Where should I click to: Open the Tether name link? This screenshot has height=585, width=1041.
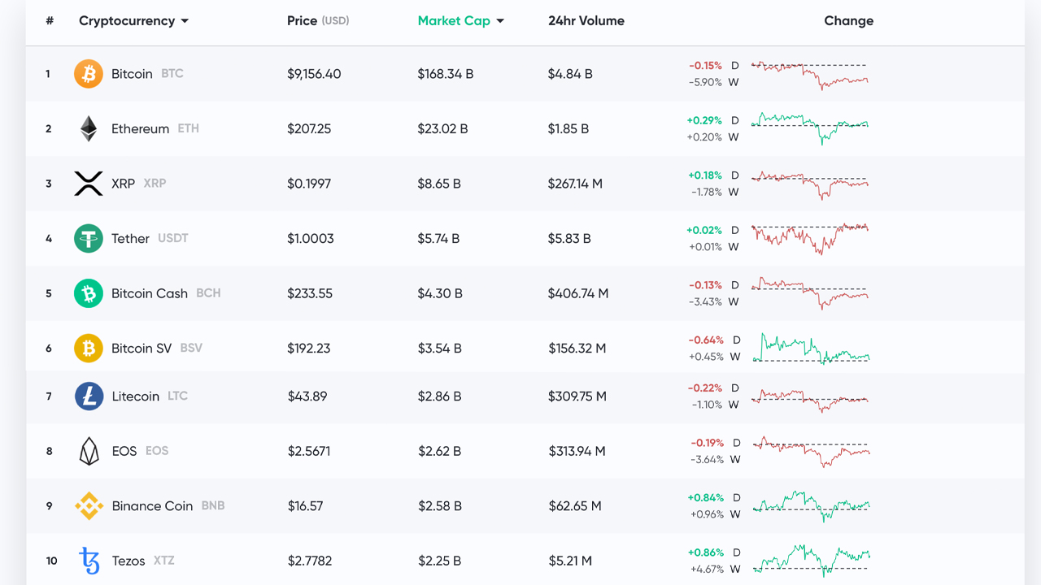[x=130, y=238]
